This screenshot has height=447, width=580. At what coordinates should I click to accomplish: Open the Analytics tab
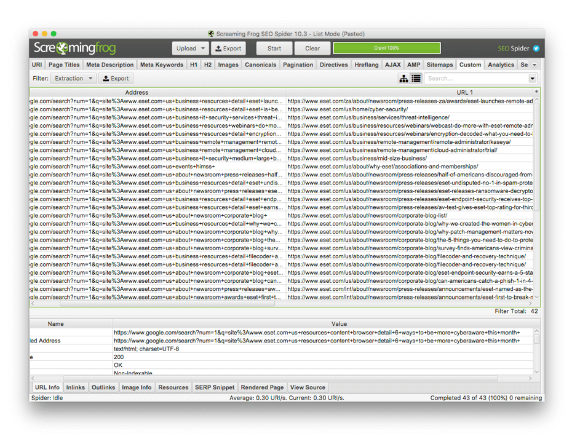(x=501, y=65)
